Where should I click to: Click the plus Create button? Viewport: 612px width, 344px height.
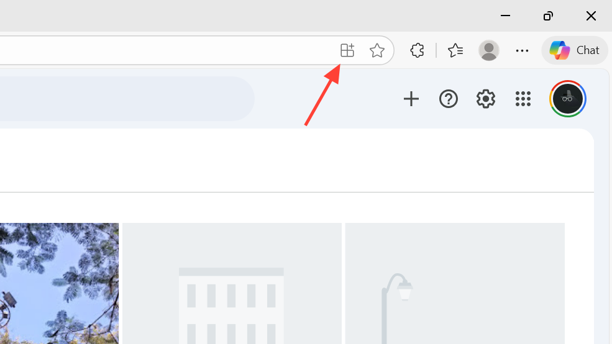(411, 99)
